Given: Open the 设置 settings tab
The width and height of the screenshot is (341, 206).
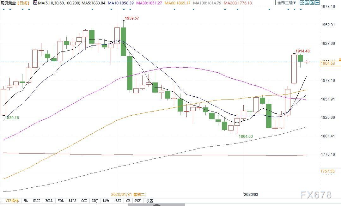Looking at the screenshot, I should pos(149,201).
